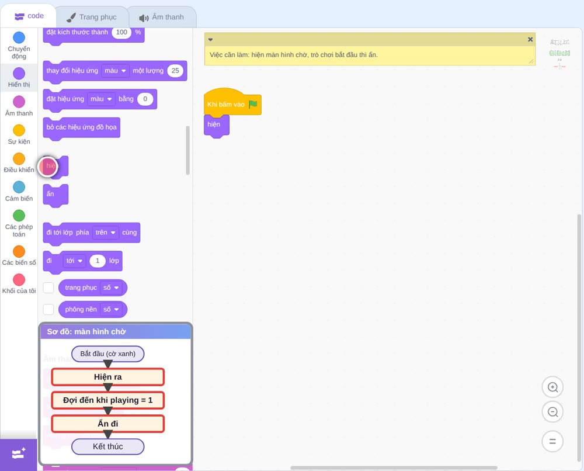Reset workspace zoom to default
Image resolution: width=584 pixels, height=471 pixels.
pyautogui.click(x=552, y=441)
